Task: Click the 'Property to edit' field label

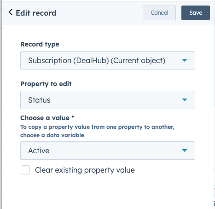Action: tap(46, 84)
